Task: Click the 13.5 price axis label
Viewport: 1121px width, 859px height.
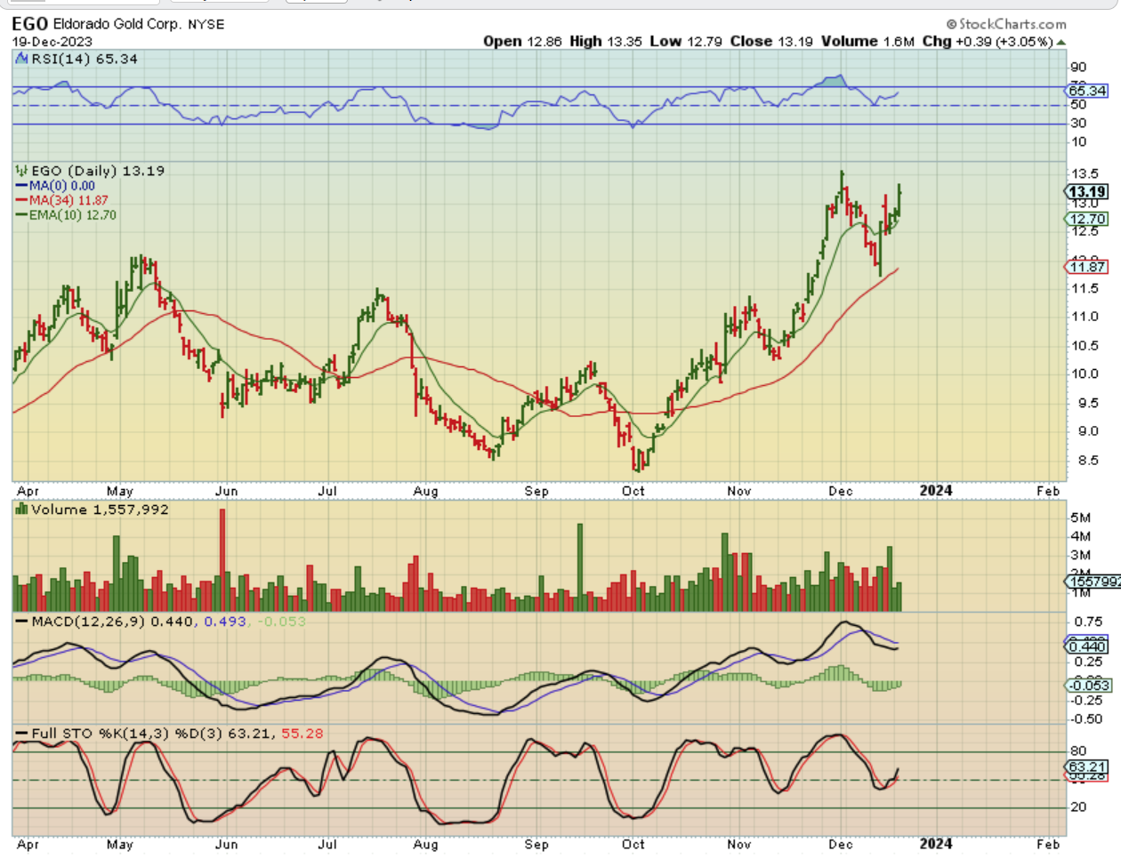Action: 1085,174
